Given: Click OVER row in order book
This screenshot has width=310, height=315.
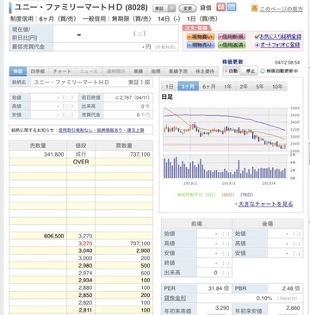Looking at the screenshot, I should click(81, 162).
